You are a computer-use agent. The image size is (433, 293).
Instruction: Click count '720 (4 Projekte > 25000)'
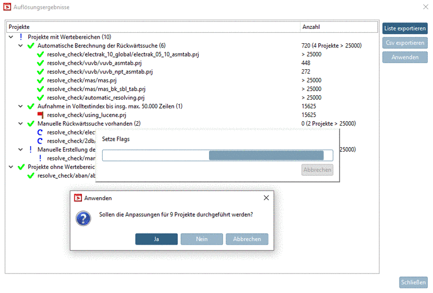pyautogui.click(x=331, y=46)
